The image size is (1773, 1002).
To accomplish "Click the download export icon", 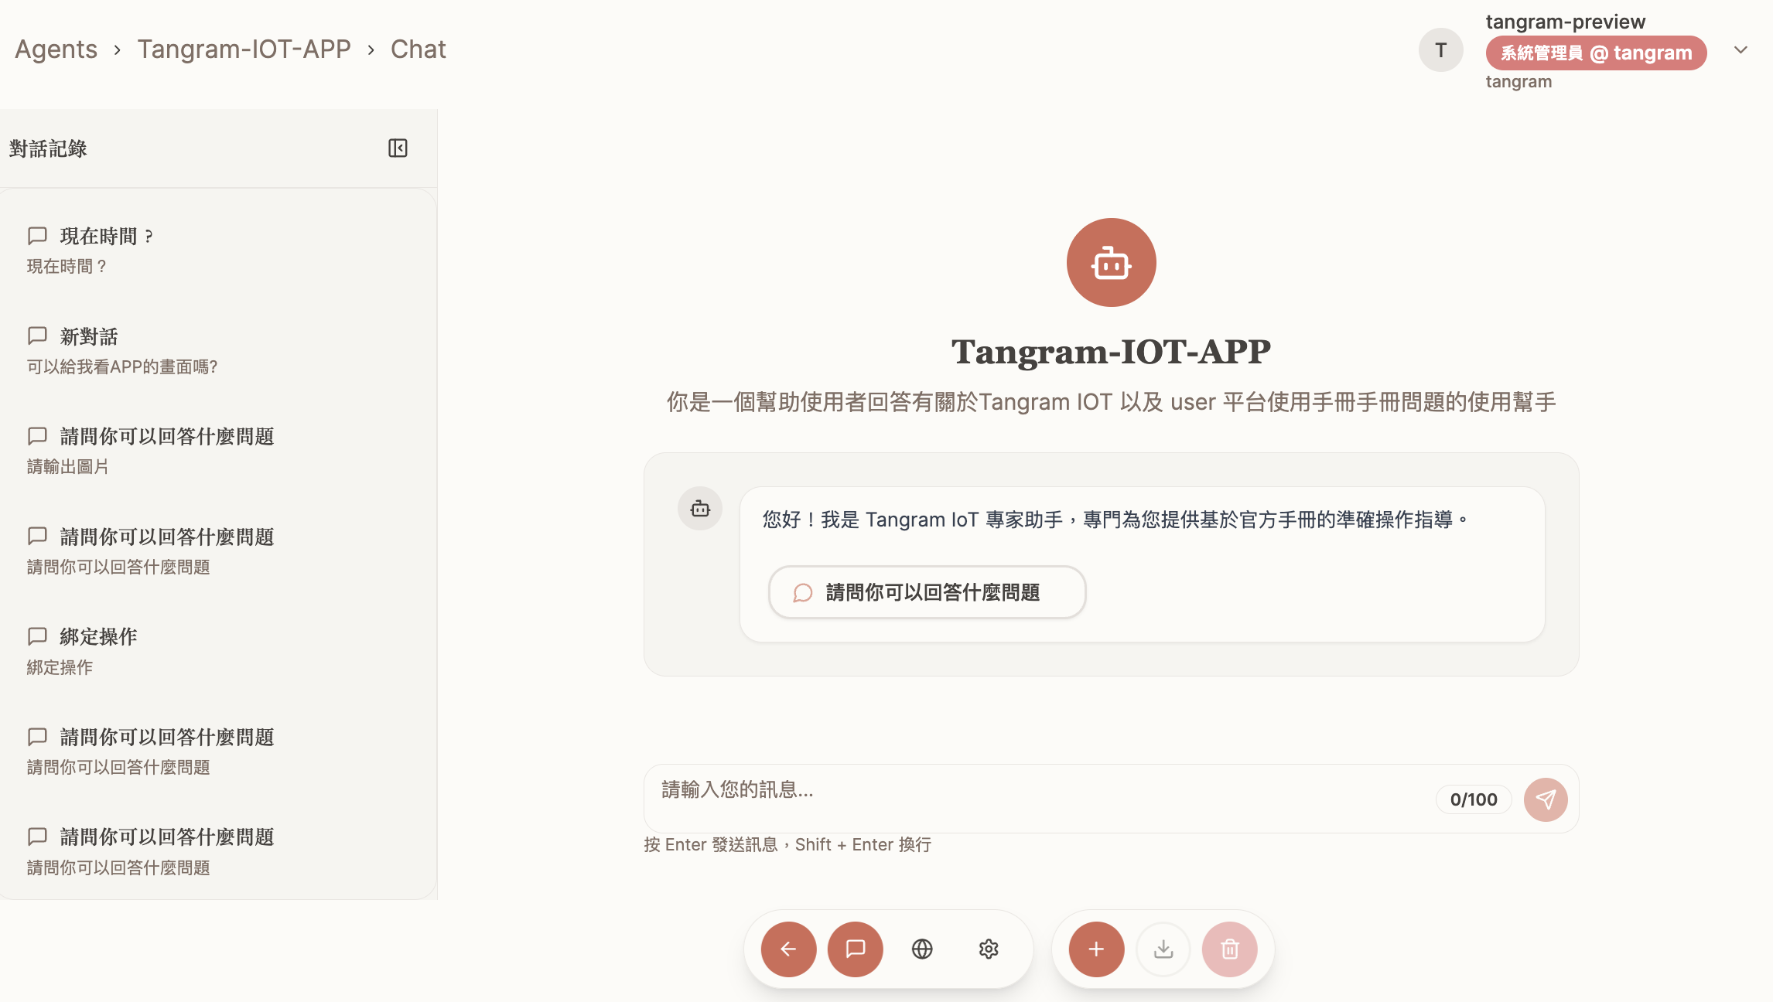I will (1163, 949).
